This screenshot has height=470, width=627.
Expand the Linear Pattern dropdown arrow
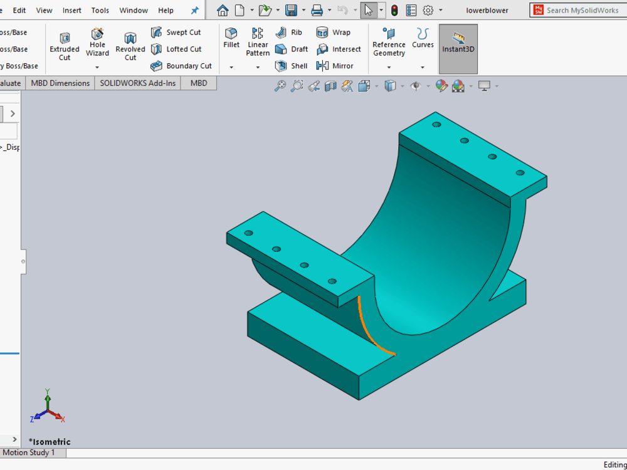[x=258, y=68]
